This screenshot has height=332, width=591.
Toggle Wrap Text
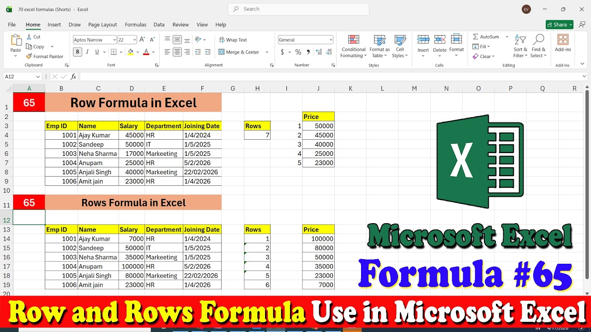233,40
